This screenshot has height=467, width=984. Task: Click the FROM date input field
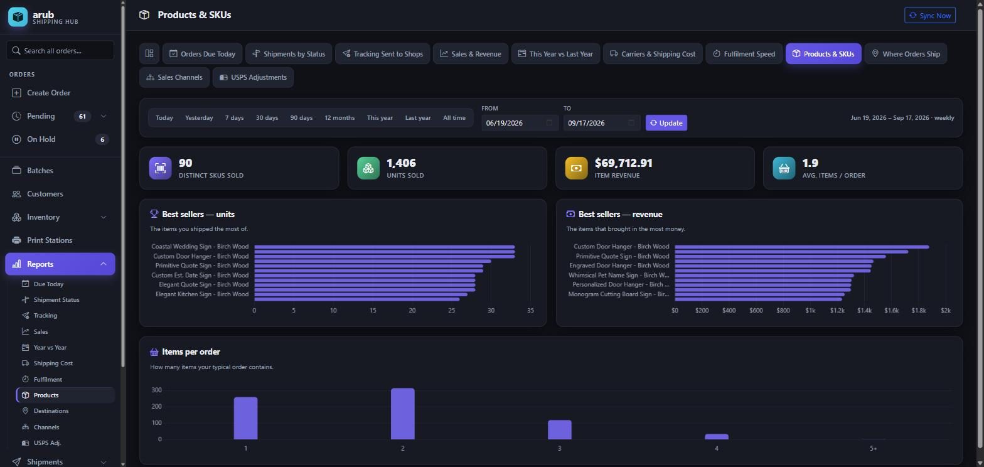pyautogui.click(x=520, y=123)
